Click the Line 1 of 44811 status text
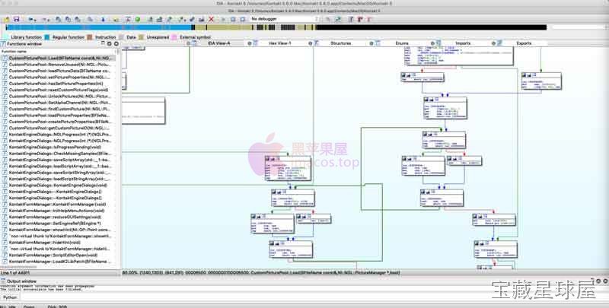The image size is (609, 308). (x=15, y=273)
